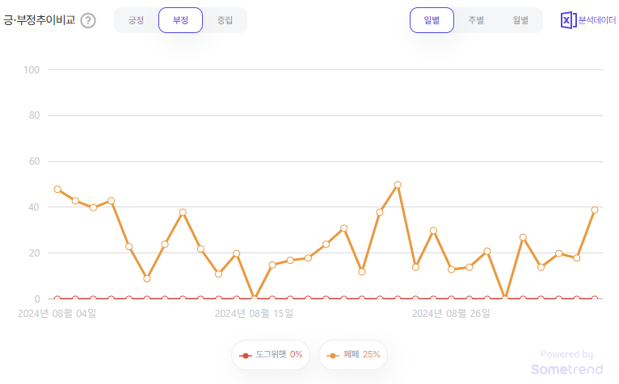
Task: Open the help question mark icon
Action: 88,20
